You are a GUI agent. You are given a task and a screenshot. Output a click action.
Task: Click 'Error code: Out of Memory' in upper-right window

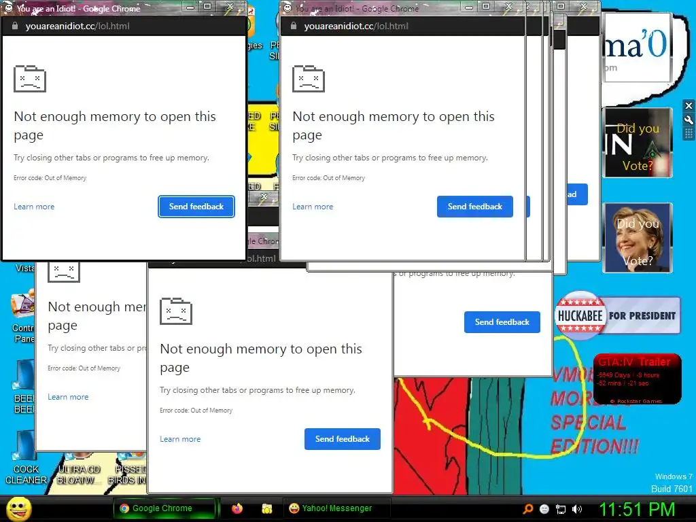click(x=328, y=178)
